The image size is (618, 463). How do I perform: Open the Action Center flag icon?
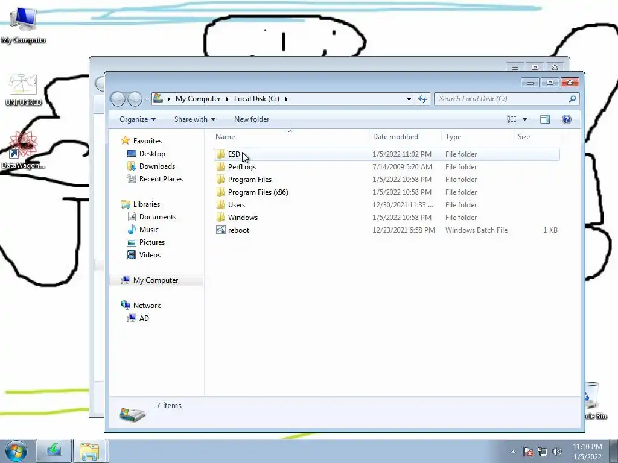[528, 452]
